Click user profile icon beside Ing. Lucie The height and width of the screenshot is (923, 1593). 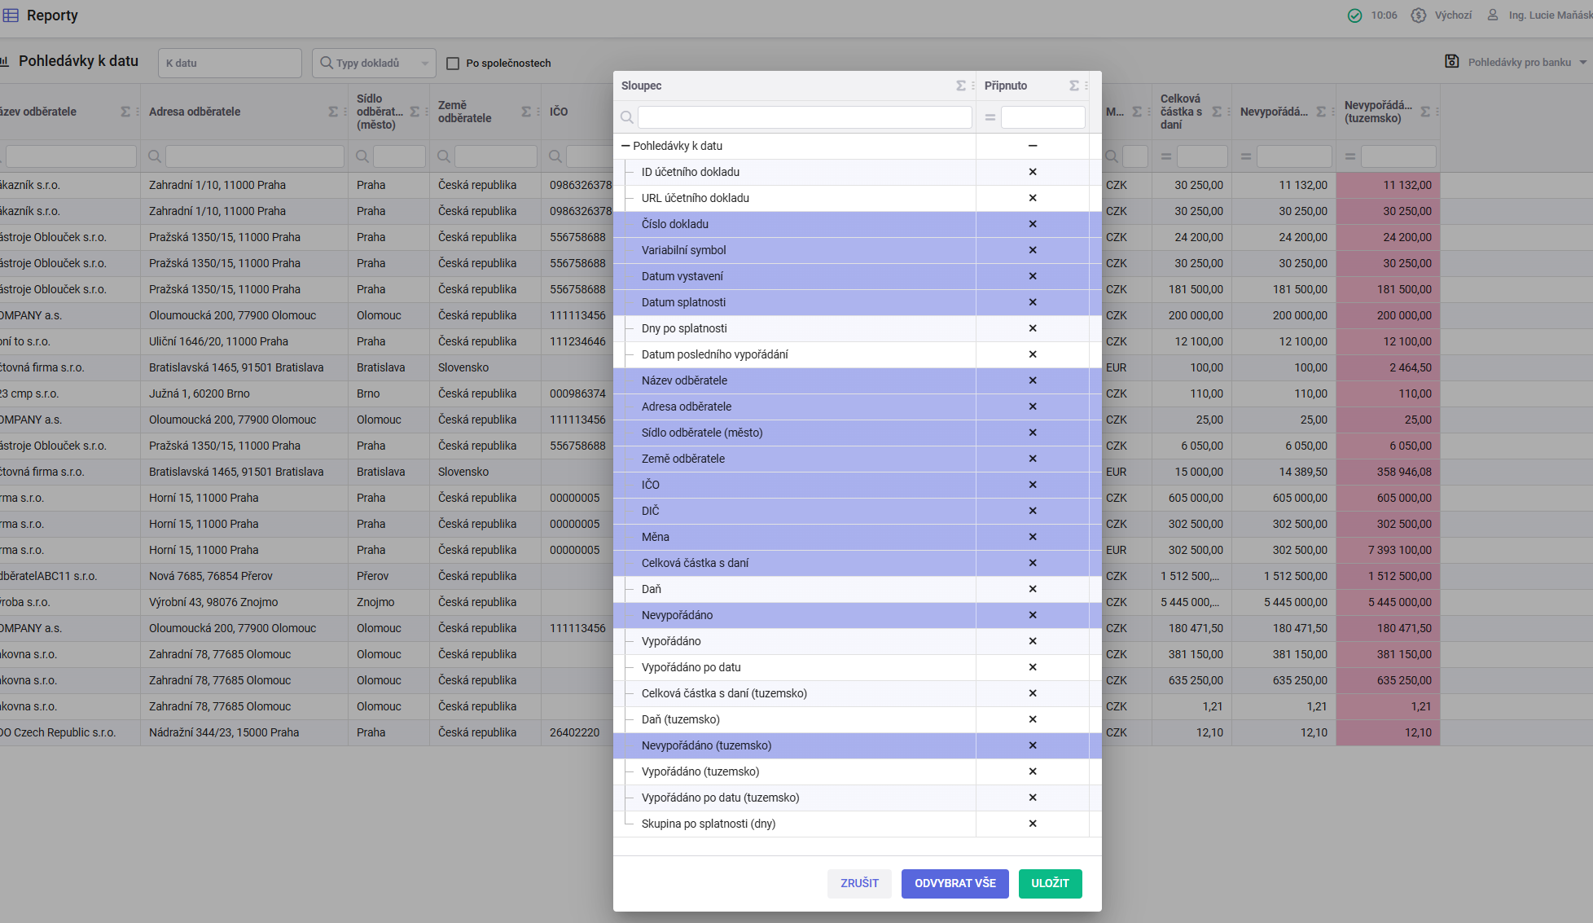coord(1492,15)
